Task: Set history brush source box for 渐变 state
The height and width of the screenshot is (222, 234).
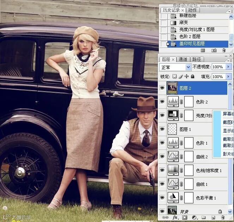Action: (164, 23)
